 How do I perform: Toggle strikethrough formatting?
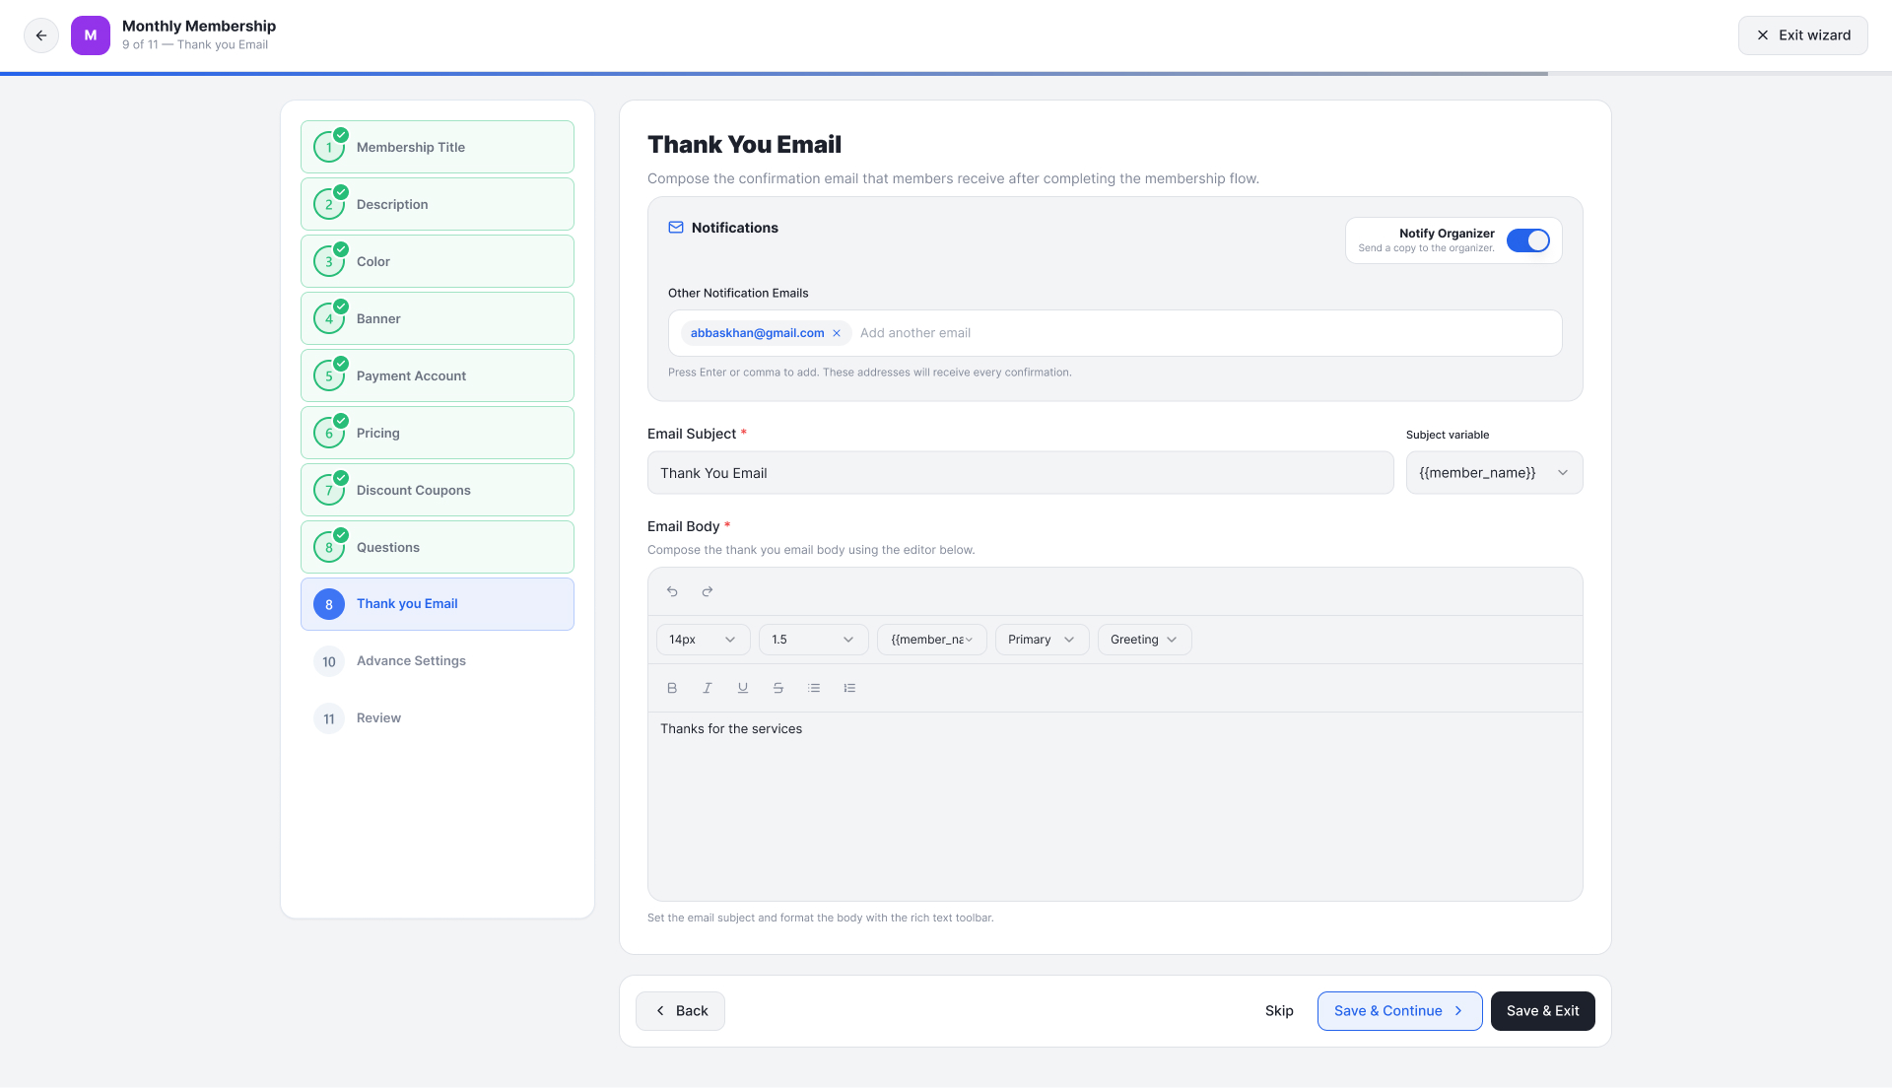[778, 688]
